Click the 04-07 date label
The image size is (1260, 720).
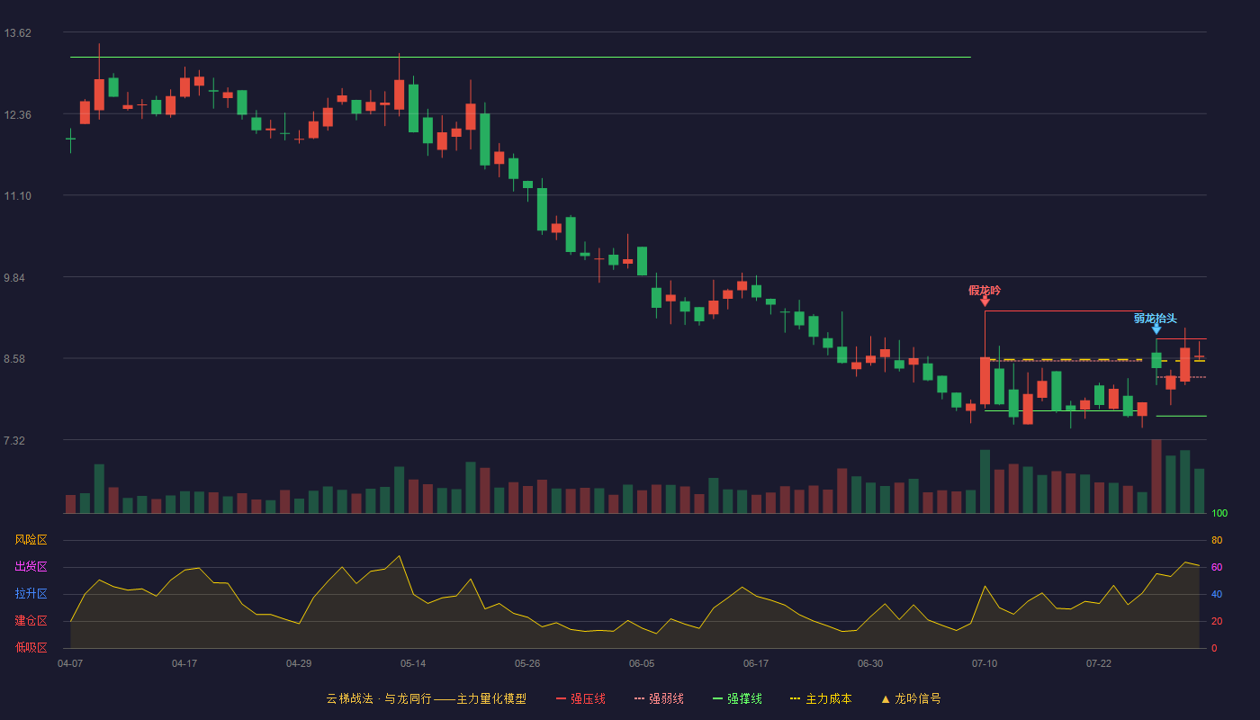[70, 663]
